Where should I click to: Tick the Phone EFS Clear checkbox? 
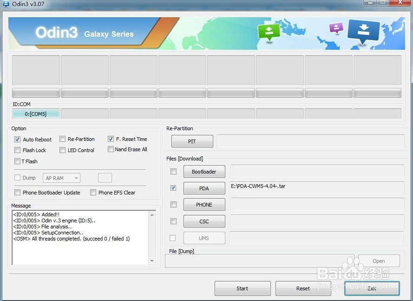tap(93, 193)
